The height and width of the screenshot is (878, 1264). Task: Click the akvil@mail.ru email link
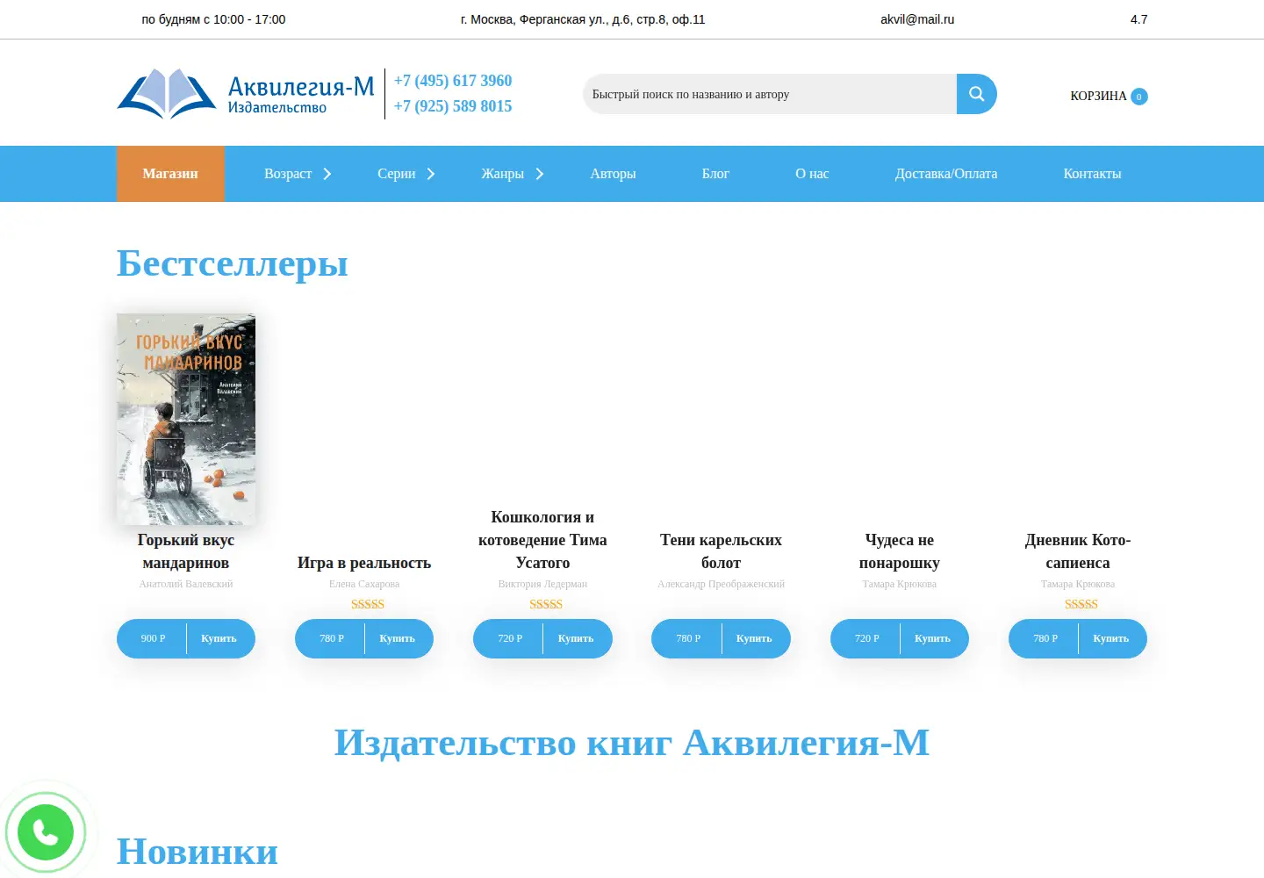[x=917, y=19]
